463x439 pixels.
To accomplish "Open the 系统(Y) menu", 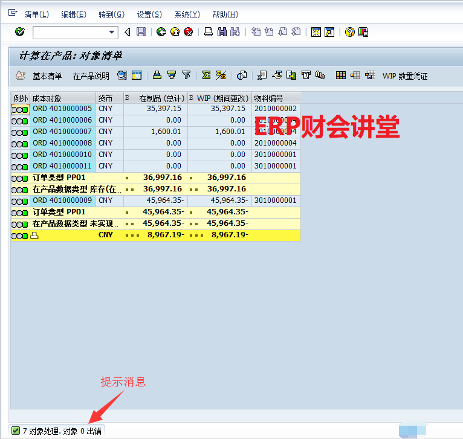I will [x=187, y=14].
